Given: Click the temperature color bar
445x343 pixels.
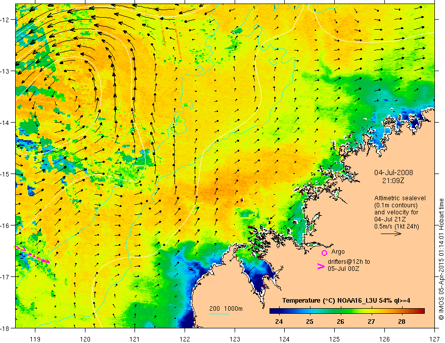Looking at the screenshot, I should 347,311.
